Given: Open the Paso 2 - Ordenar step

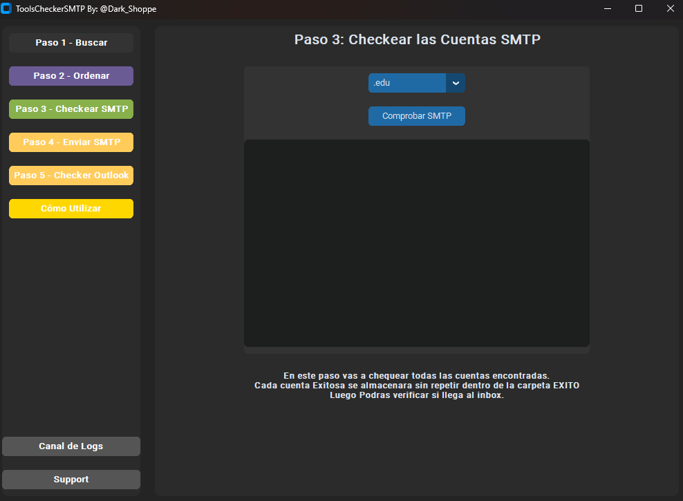Looking at the screenshot, I should coord(71,76).
